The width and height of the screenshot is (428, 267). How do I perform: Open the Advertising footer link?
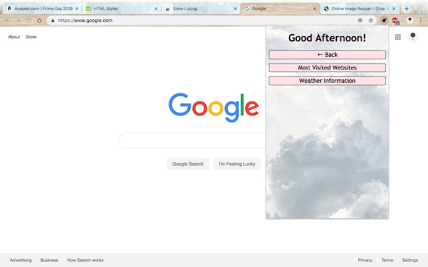21,260
